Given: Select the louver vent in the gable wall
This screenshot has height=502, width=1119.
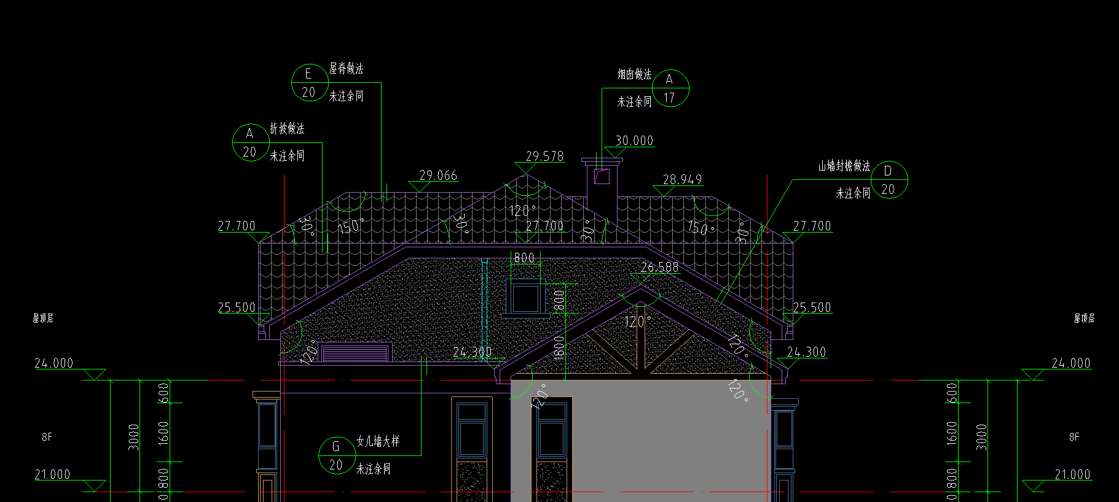Looking at the screenshot, I should (x=355, y=353).
